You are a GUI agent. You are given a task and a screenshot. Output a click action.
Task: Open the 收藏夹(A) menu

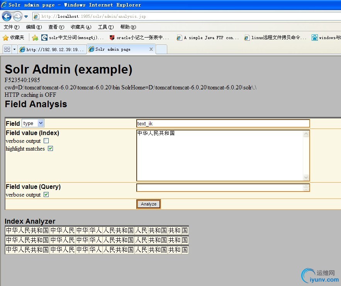click(81, 27)
